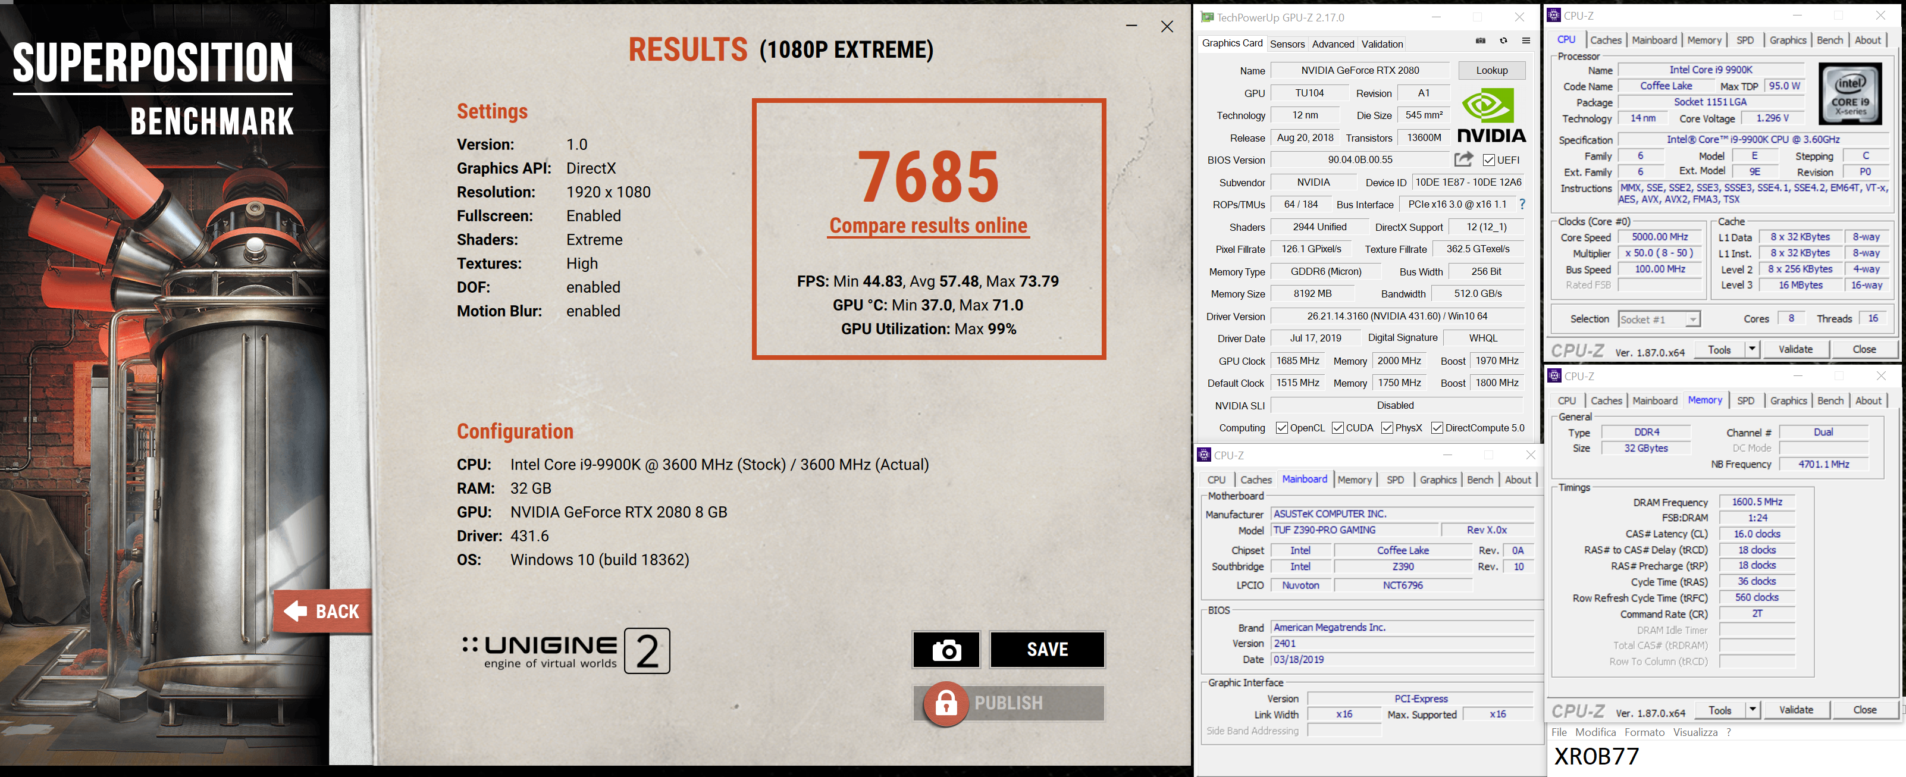Open the Bench tab in the CPU-Z CPU window

click(x=1830, y=40)
